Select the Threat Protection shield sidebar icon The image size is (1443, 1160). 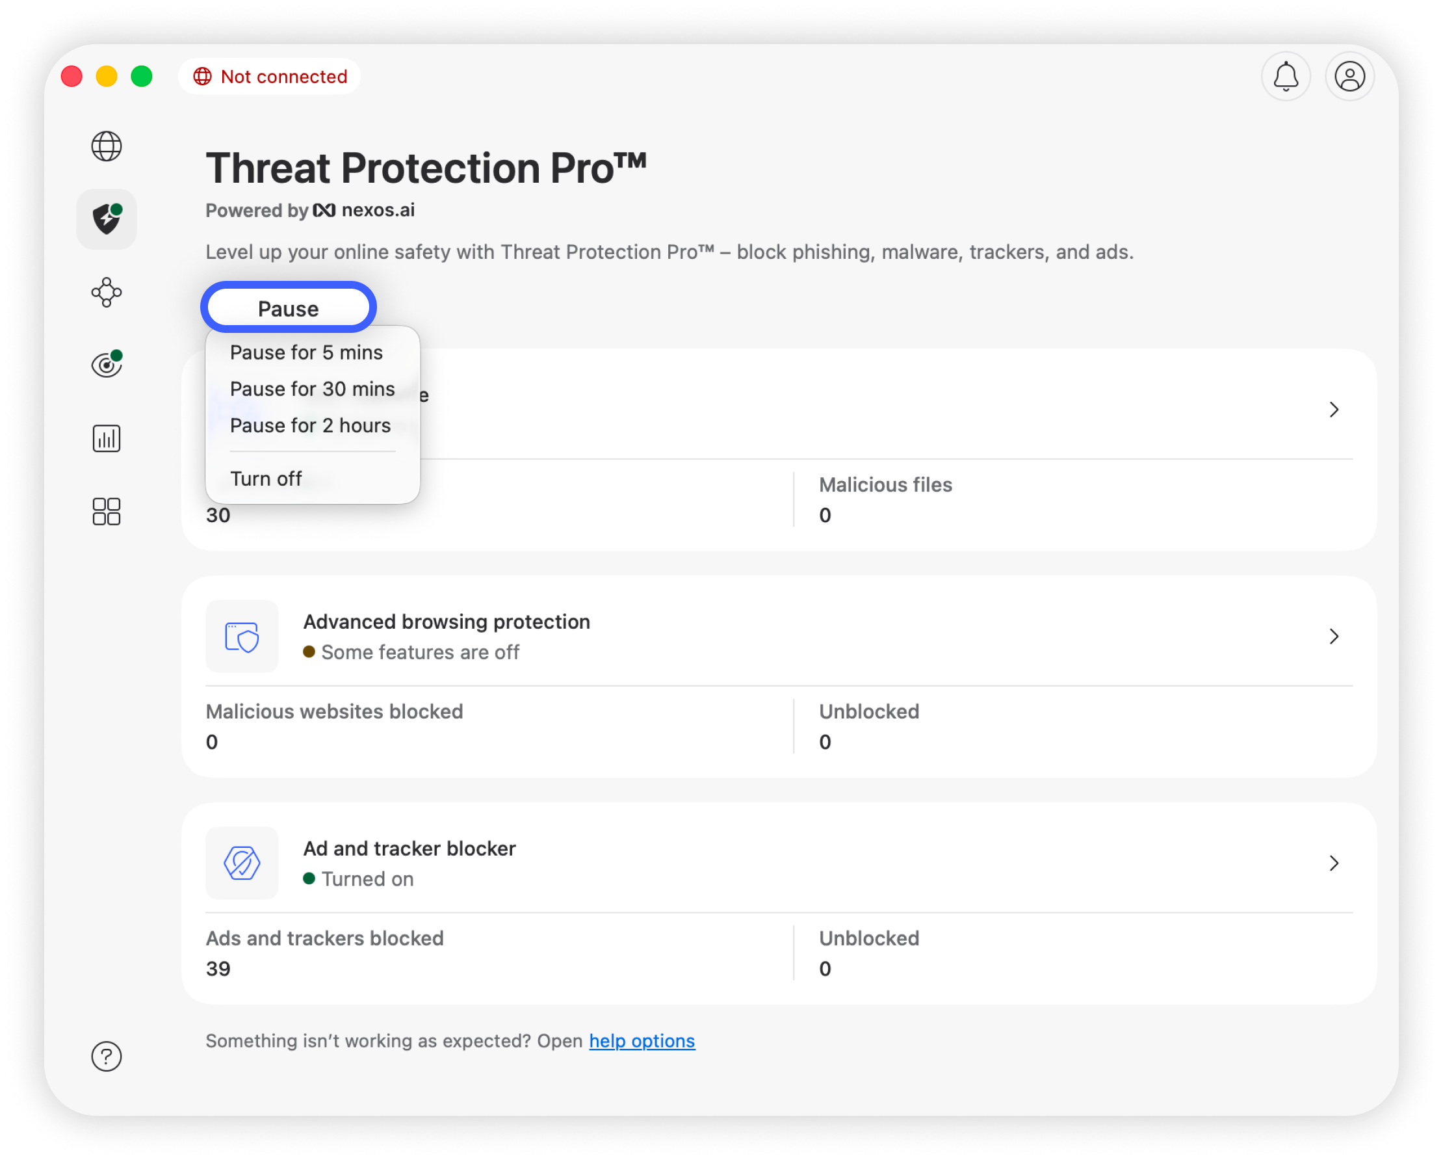(x=107, y=219)
